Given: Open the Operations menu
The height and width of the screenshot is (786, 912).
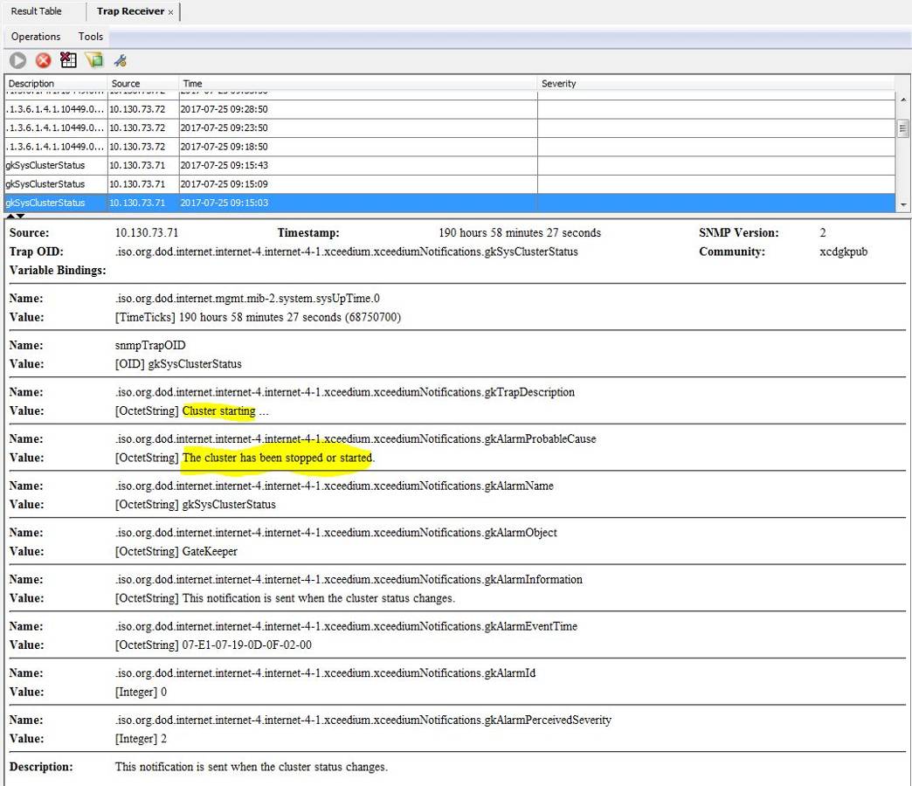Looking at the screenshot, I should (35, 37).
